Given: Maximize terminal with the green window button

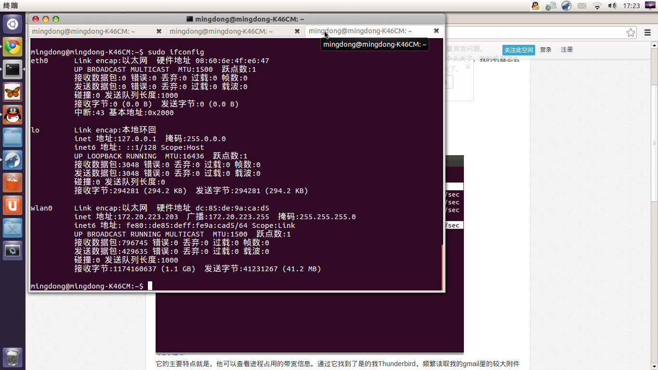Looking at the screenshot, I should (x=56, y=19).
